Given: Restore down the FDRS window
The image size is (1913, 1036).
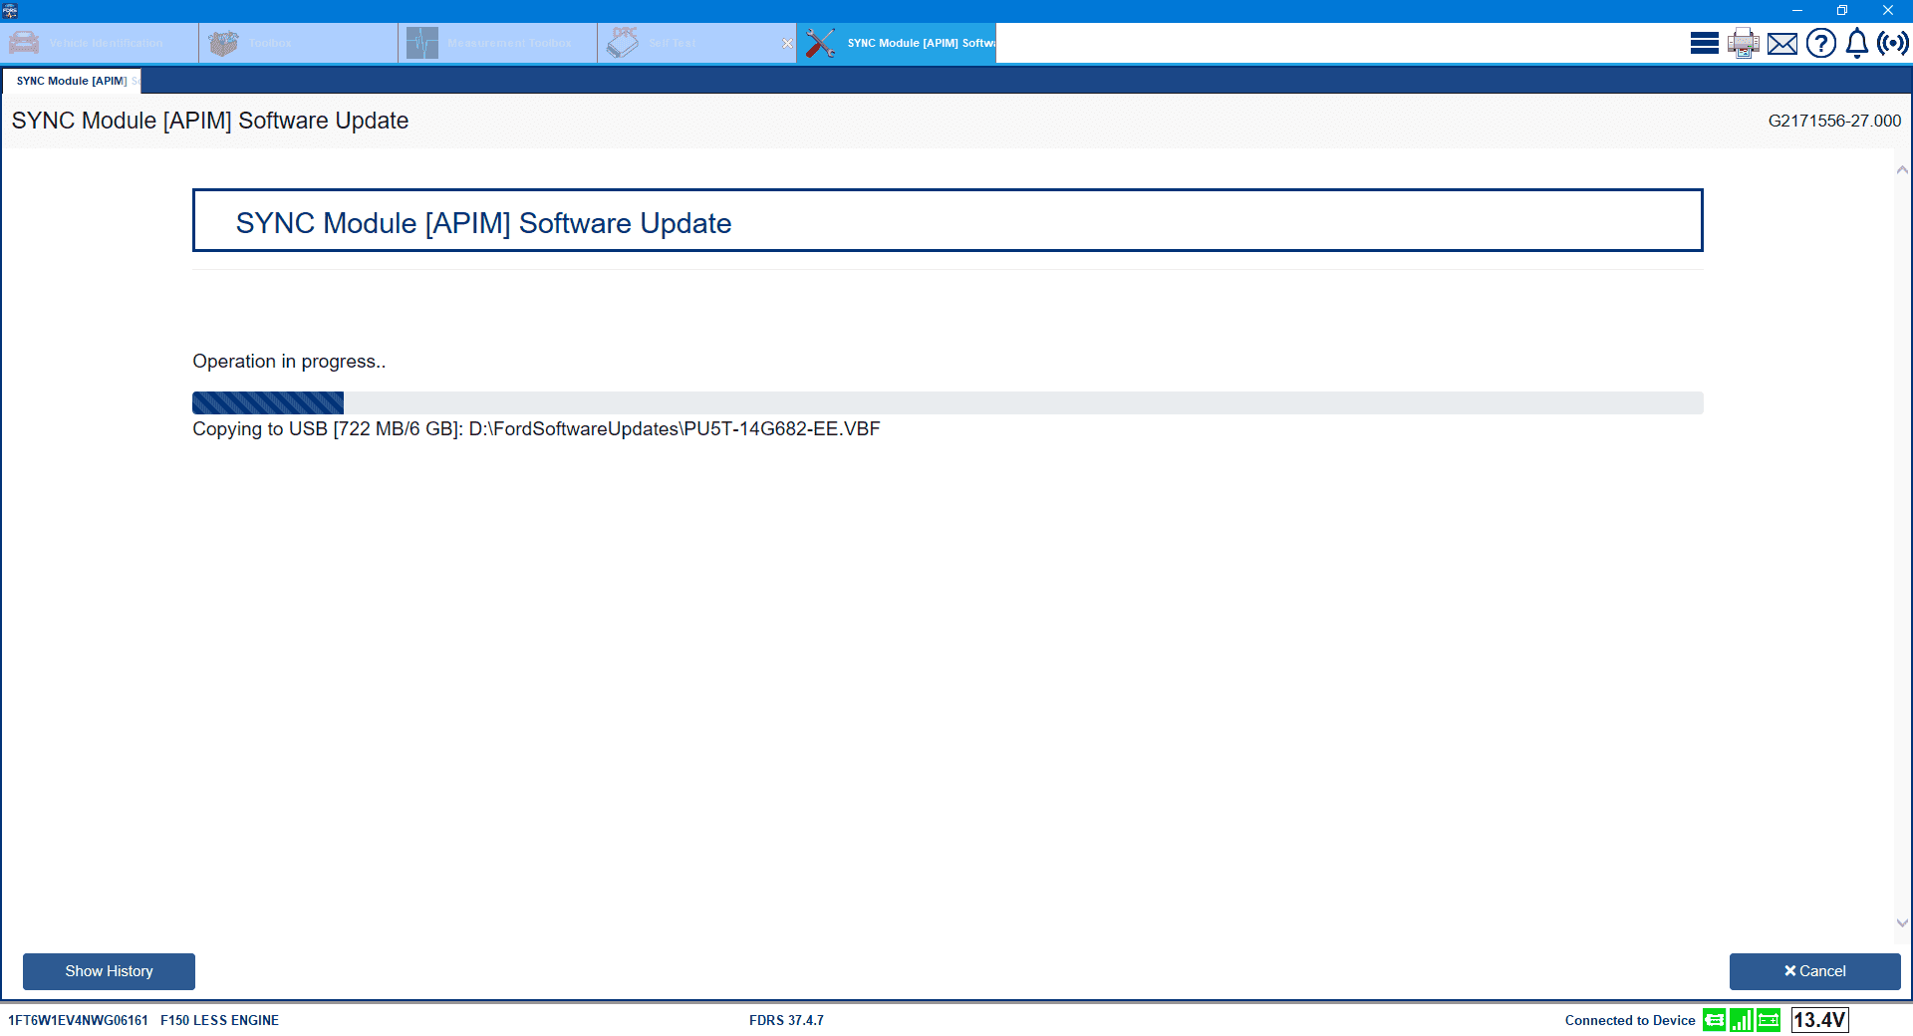Looking at the screenshot, I should coord(1842,11).
